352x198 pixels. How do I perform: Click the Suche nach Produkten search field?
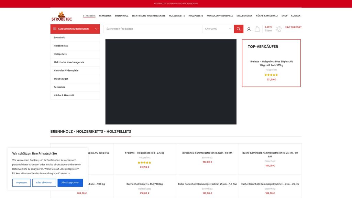[151, 29]
